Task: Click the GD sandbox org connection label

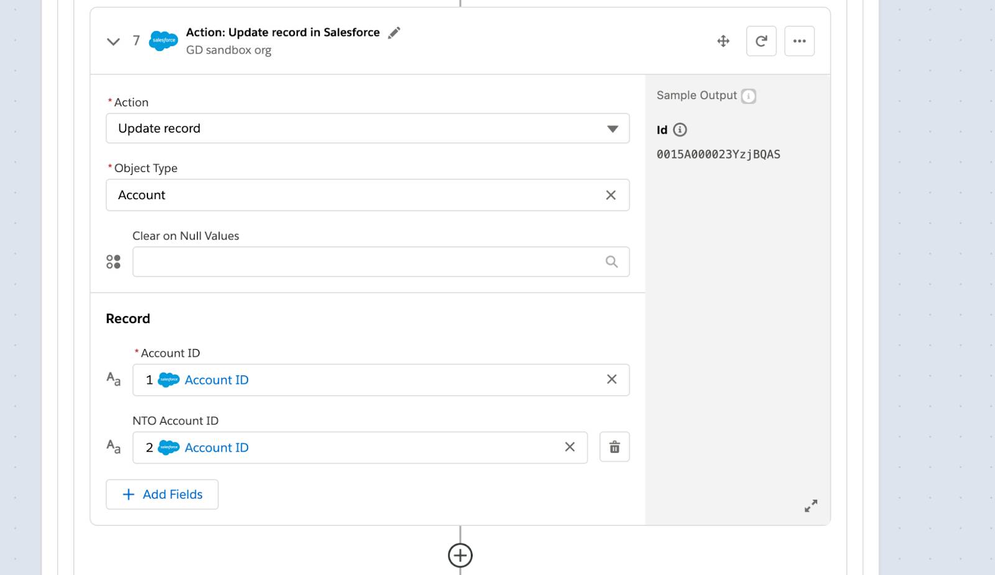Action: (x=229, y=50)
